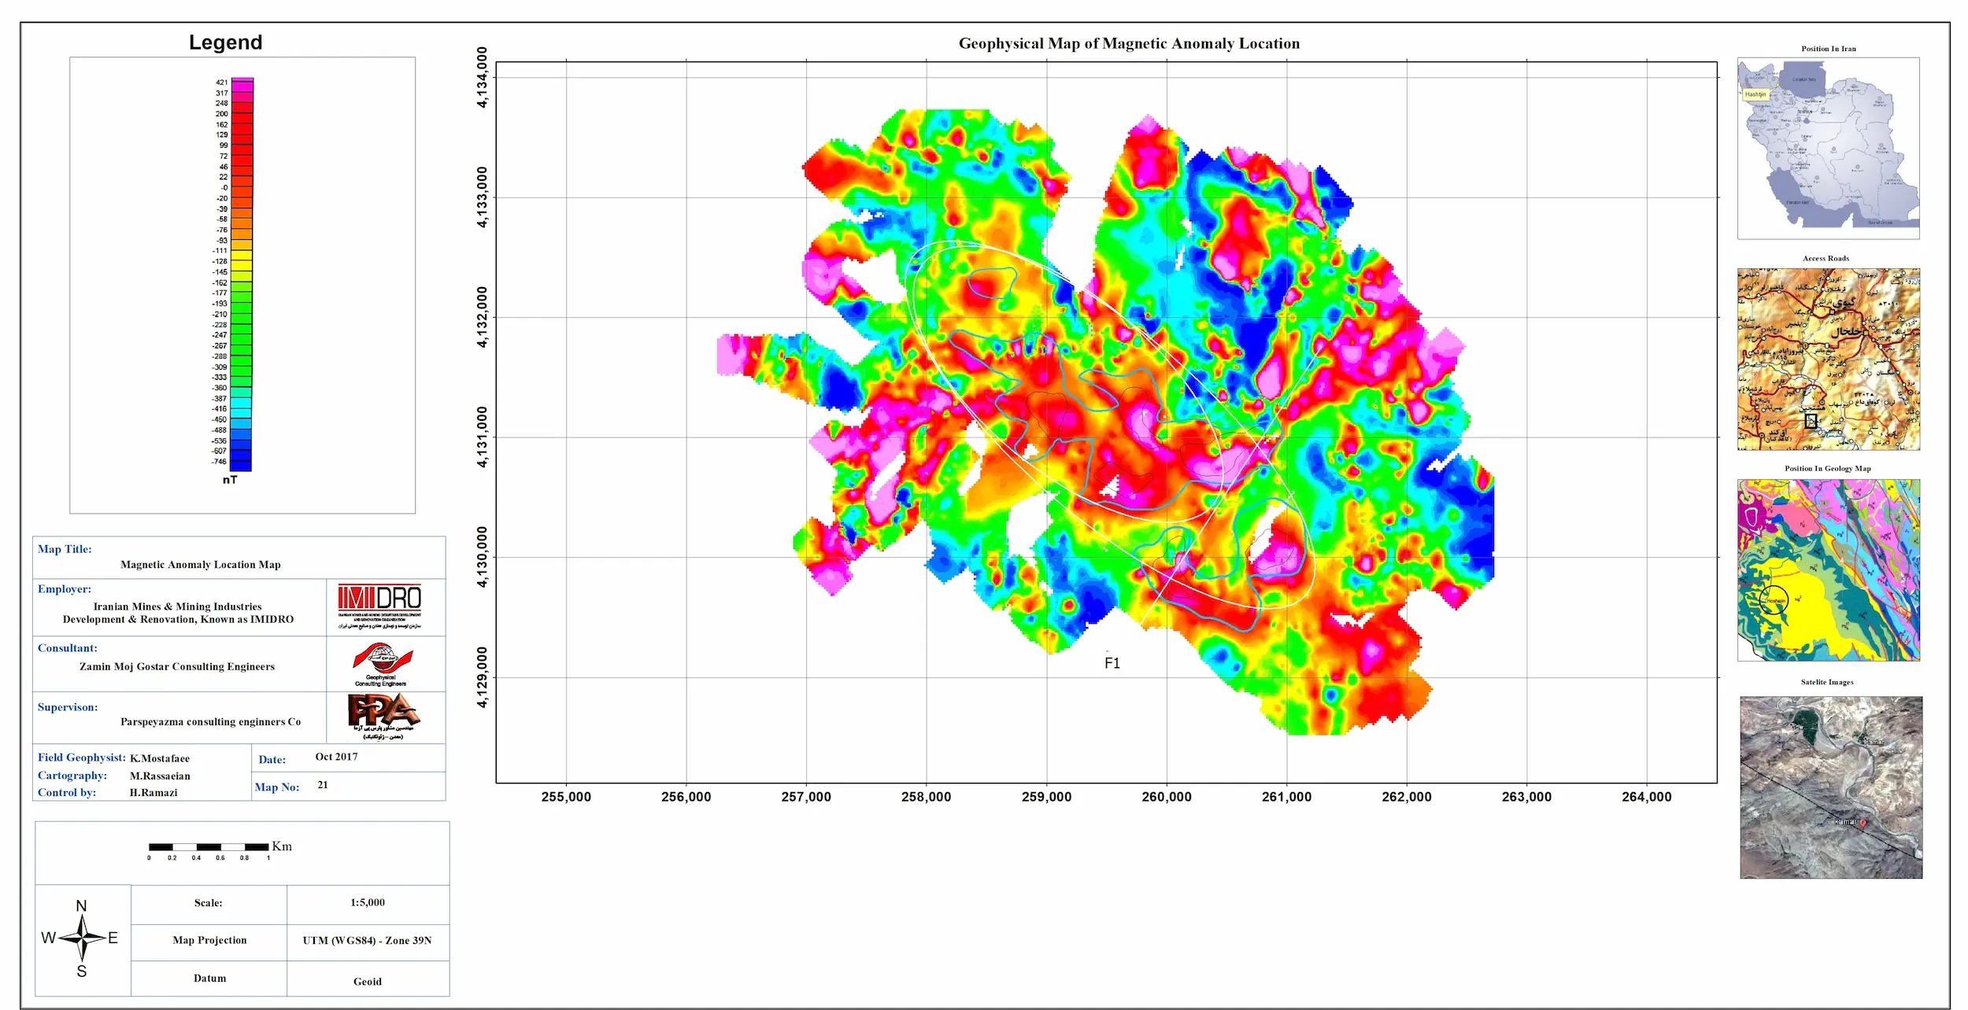Click the black square marker on Access Roads map
The width and height of the screenshot is (1968, 1010).
coord(1811,421)
